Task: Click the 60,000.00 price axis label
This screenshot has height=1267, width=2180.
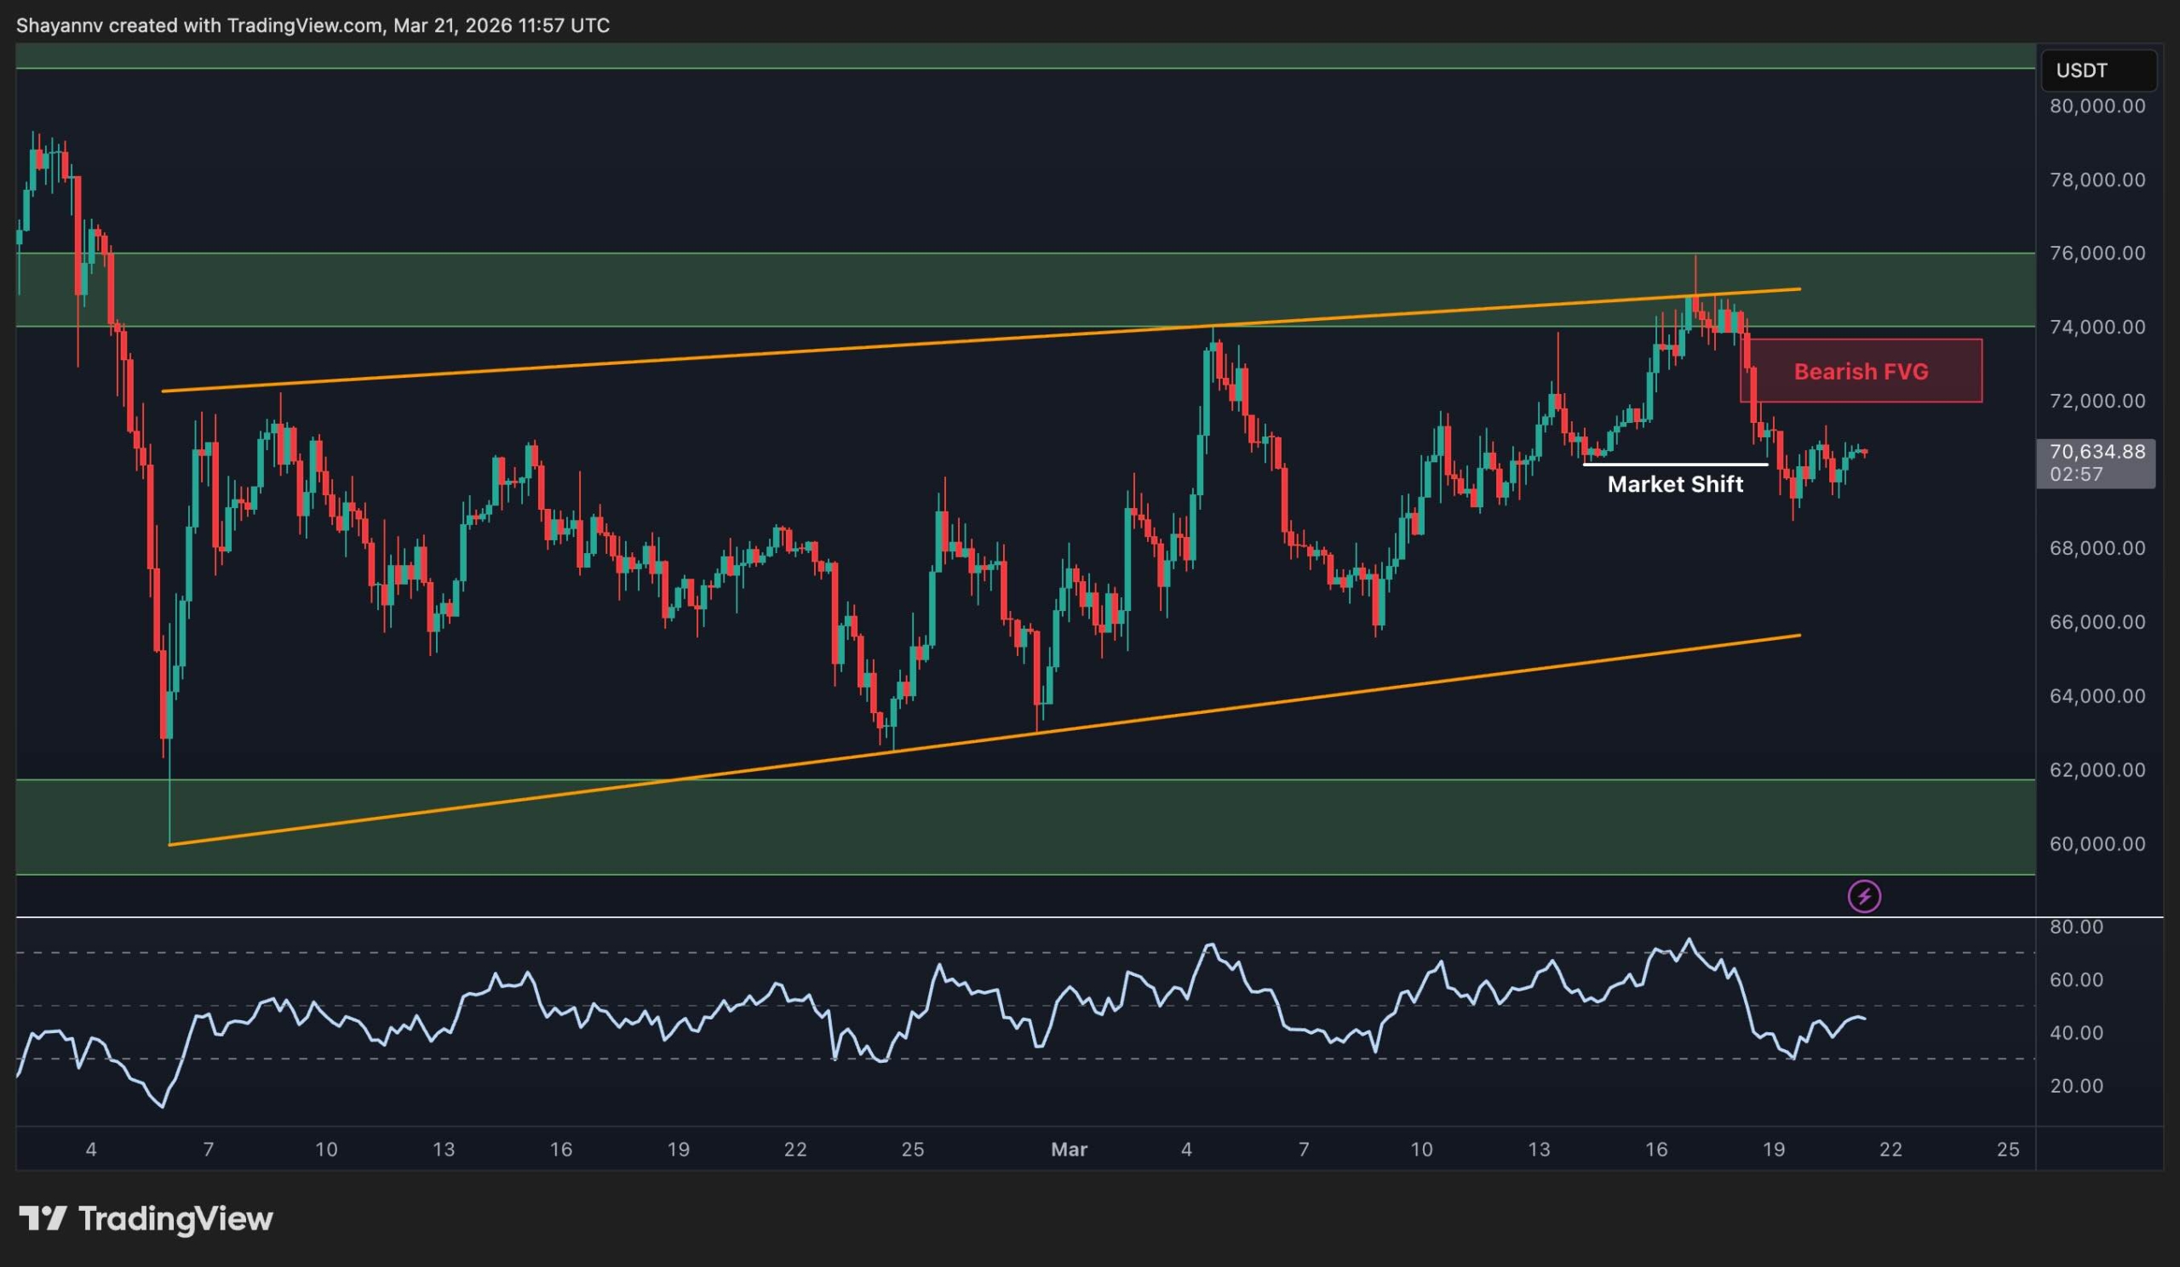Action: point(2097,843)
